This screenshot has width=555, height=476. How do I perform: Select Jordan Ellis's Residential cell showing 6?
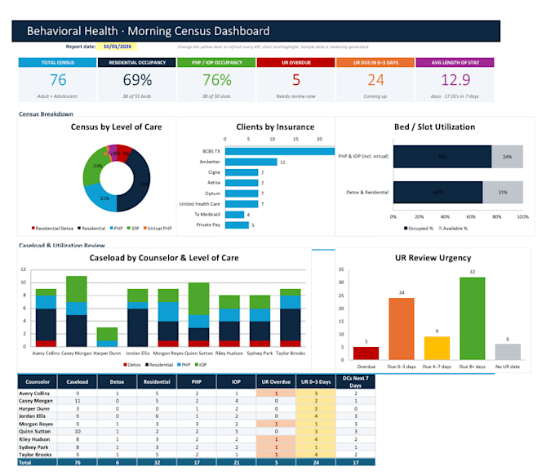(157, 416)
